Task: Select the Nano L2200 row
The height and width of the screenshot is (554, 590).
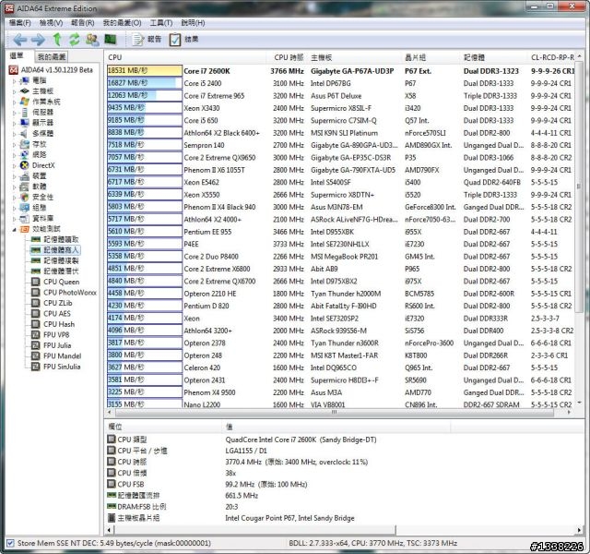Action: (x=340, y=404)
